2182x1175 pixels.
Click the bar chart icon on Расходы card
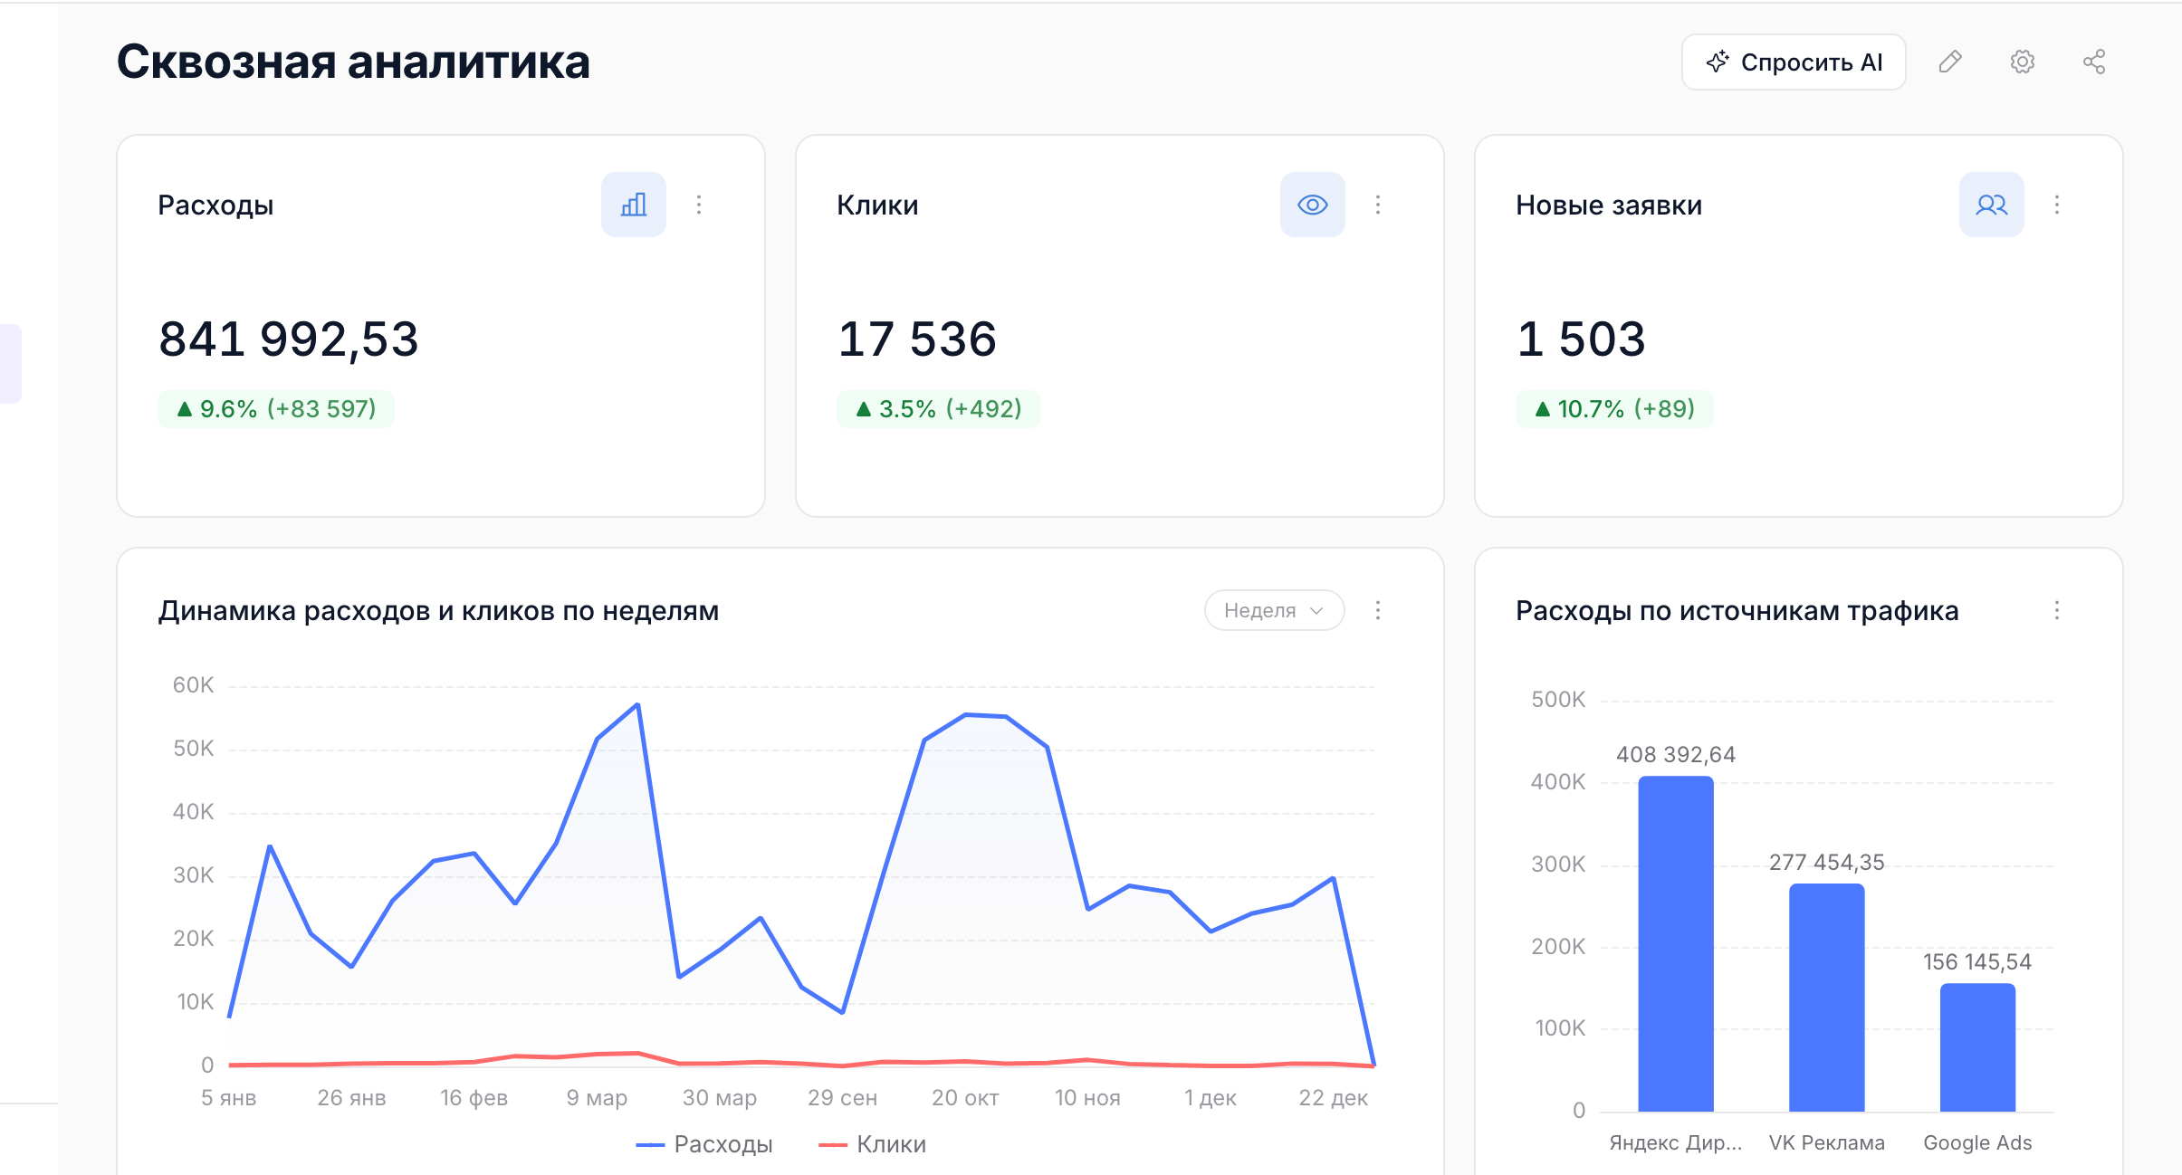634,205
